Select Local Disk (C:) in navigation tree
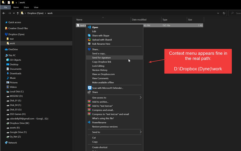 point(17,92)
